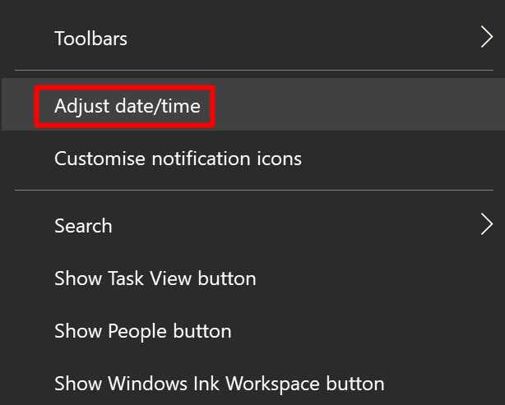Toggle Show Task View button
The width and height of the screenshot is (505, 405).
click(x=253, y=278)
